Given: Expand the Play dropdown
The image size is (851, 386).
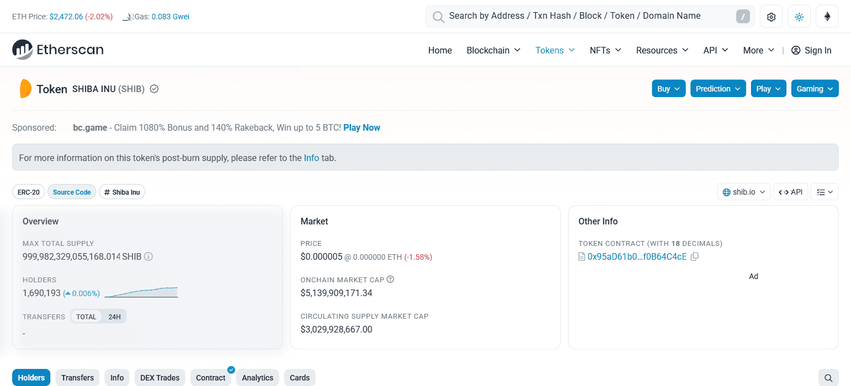Looking at the screenshot, I should click(x=768, y=89).
